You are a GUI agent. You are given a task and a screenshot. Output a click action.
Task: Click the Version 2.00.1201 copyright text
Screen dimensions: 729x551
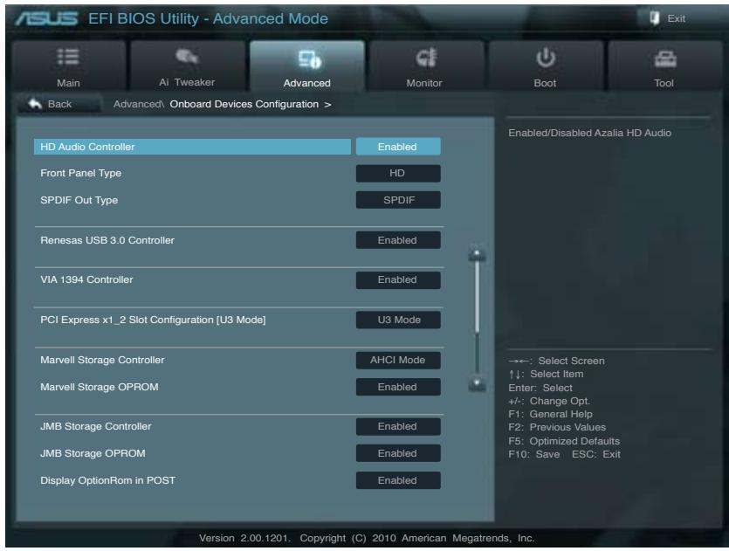point(367,538)
